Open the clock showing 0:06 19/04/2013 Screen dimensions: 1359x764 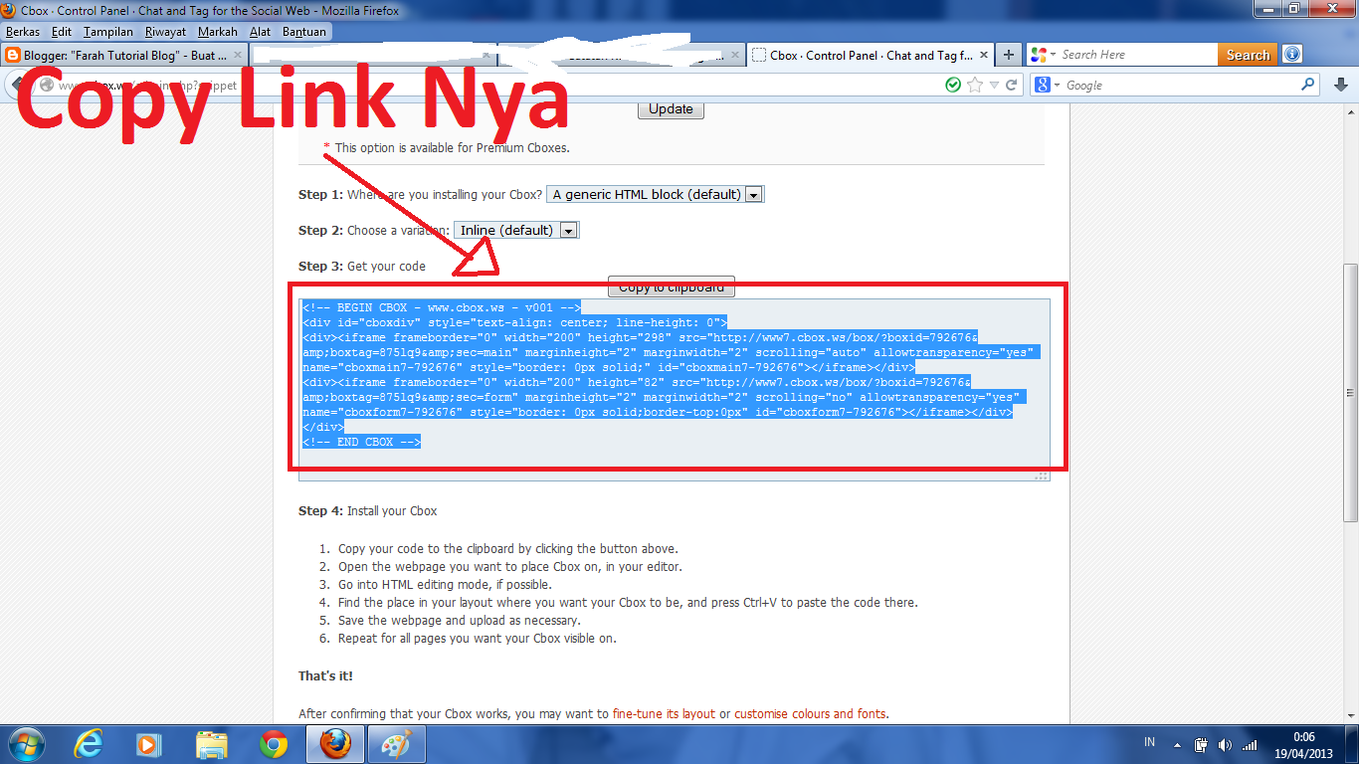pyautogui.click(x=1303, y=744)
